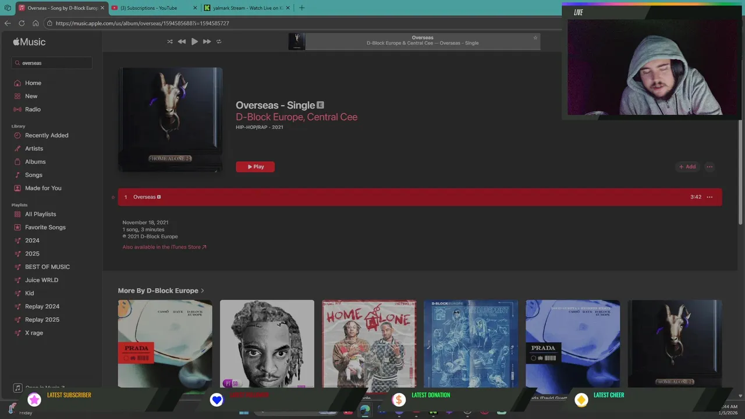This screenshot has width=745, height=419.
Task: Open more options for the Overseas track
Action: [709, 197]
